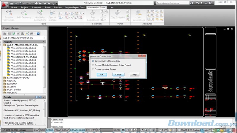Toggle DYN input in status bar
237x133 pixels.
click(88, 130)
